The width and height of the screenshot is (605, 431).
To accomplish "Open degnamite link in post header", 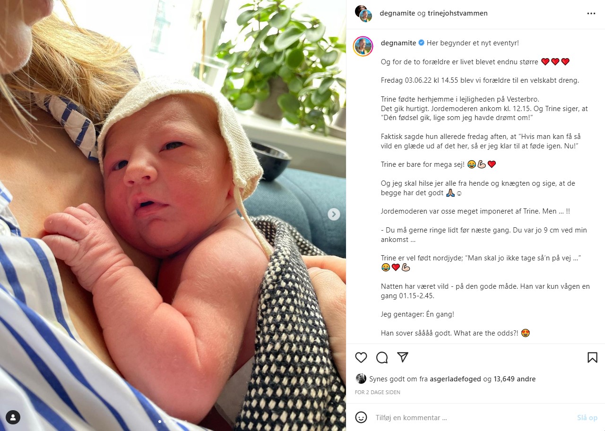I will point(398,13).
